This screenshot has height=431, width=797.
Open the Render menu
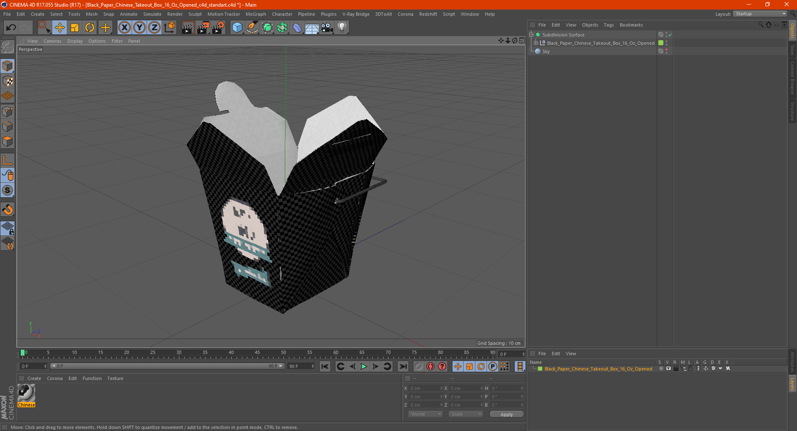coord(175,14)
